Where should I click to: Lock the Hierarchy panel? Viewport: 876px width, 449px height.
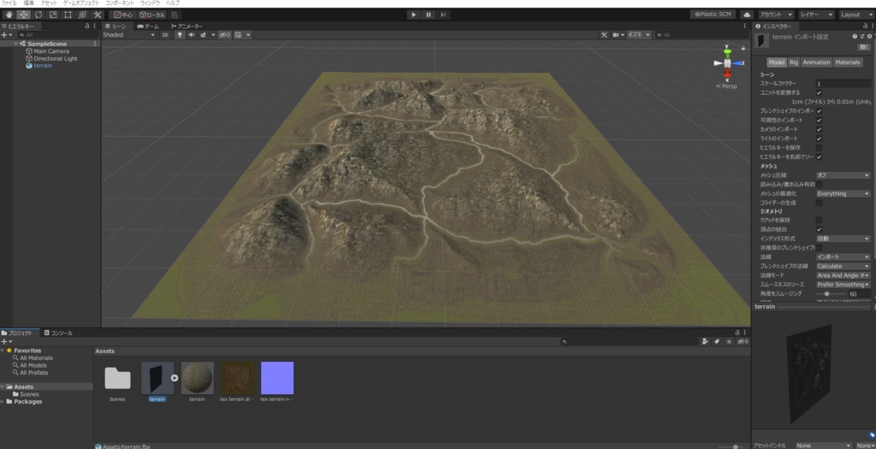coord(86,27)
